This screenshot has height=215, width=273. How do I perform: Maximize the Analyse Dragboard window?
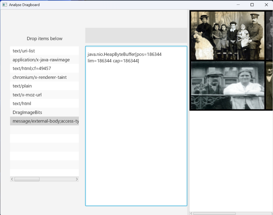click(252, 5)
